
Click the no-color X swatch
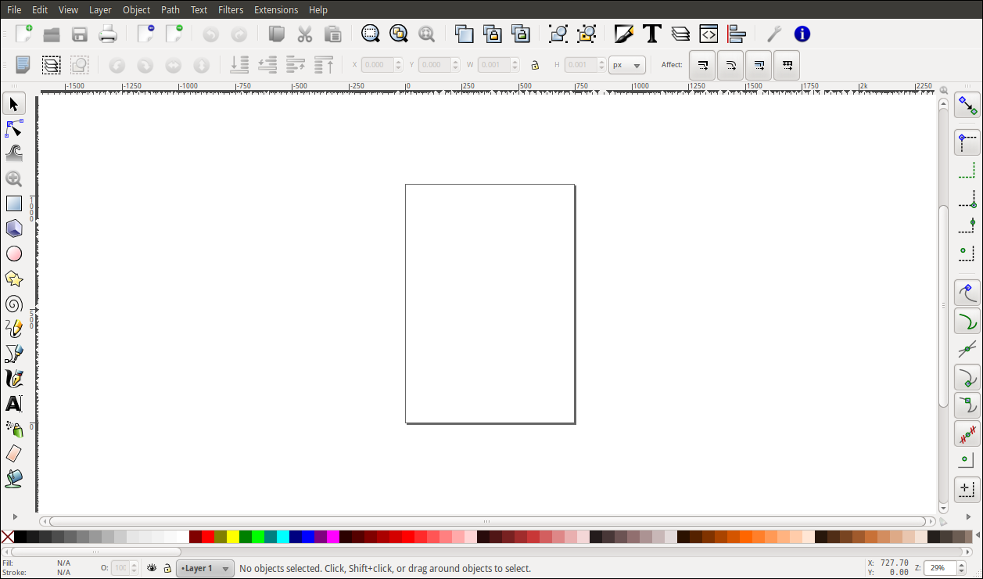tap(7, 537)
